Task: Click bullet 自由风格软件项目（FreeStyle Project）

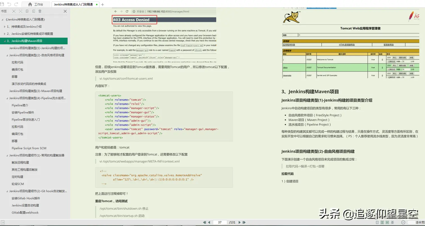Action: point(315,115)
